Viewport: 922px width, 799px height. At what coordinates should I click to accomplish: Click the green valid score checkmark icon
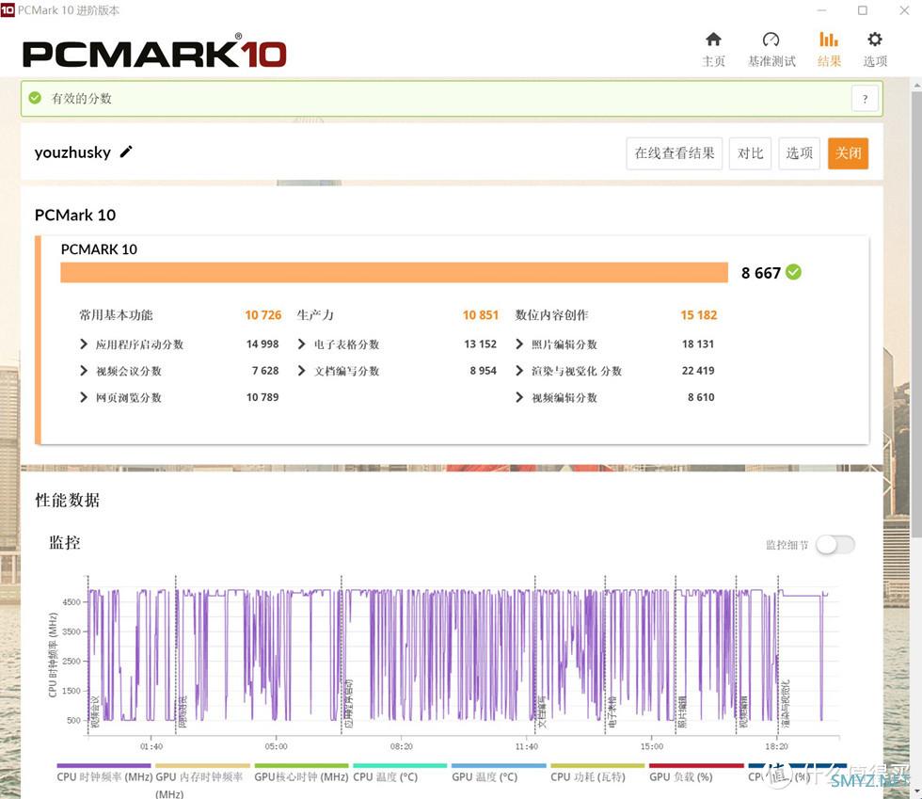pos(36,98)
